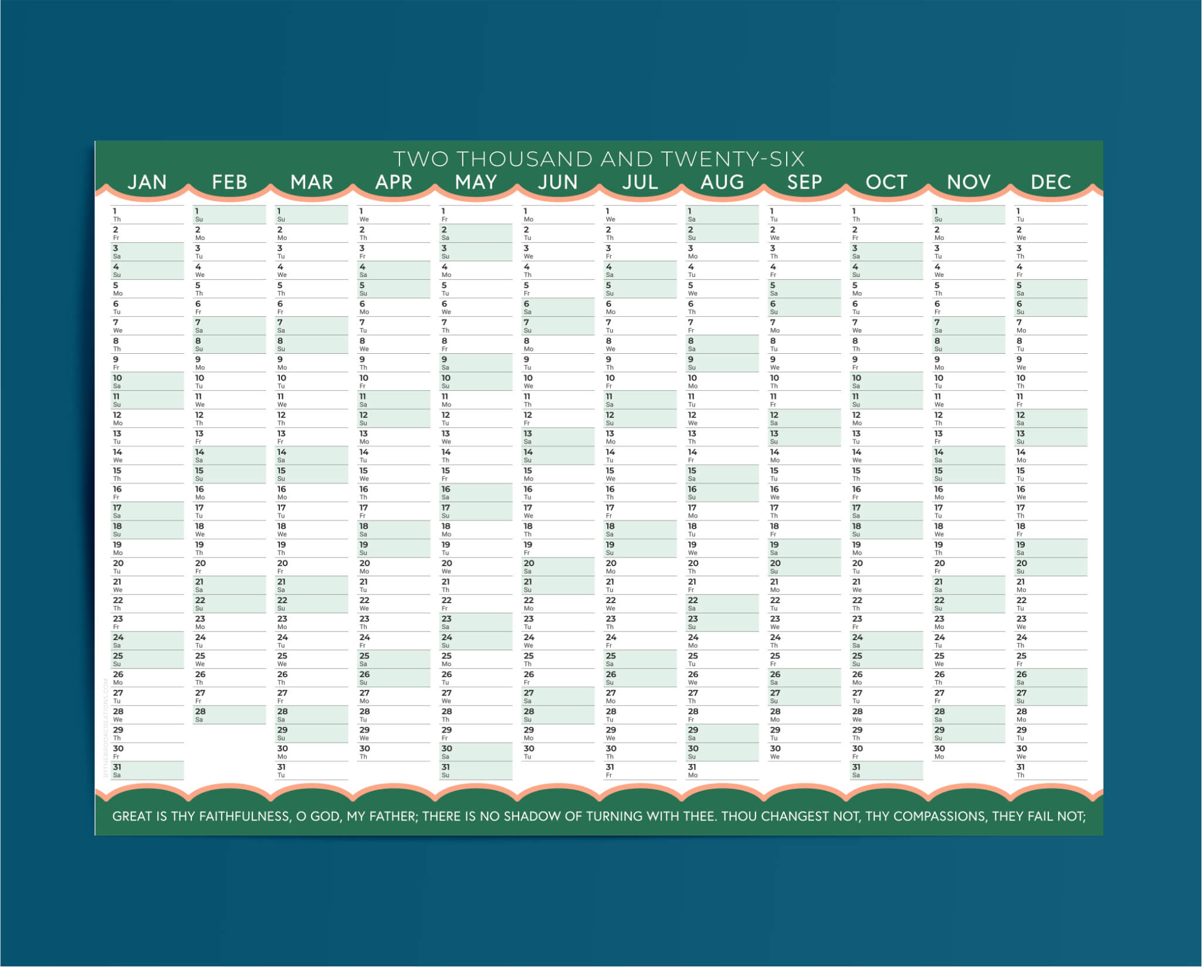Click the DEC month header
1202x967 pixels.
pyautogui.click(x=1051, y=182)
